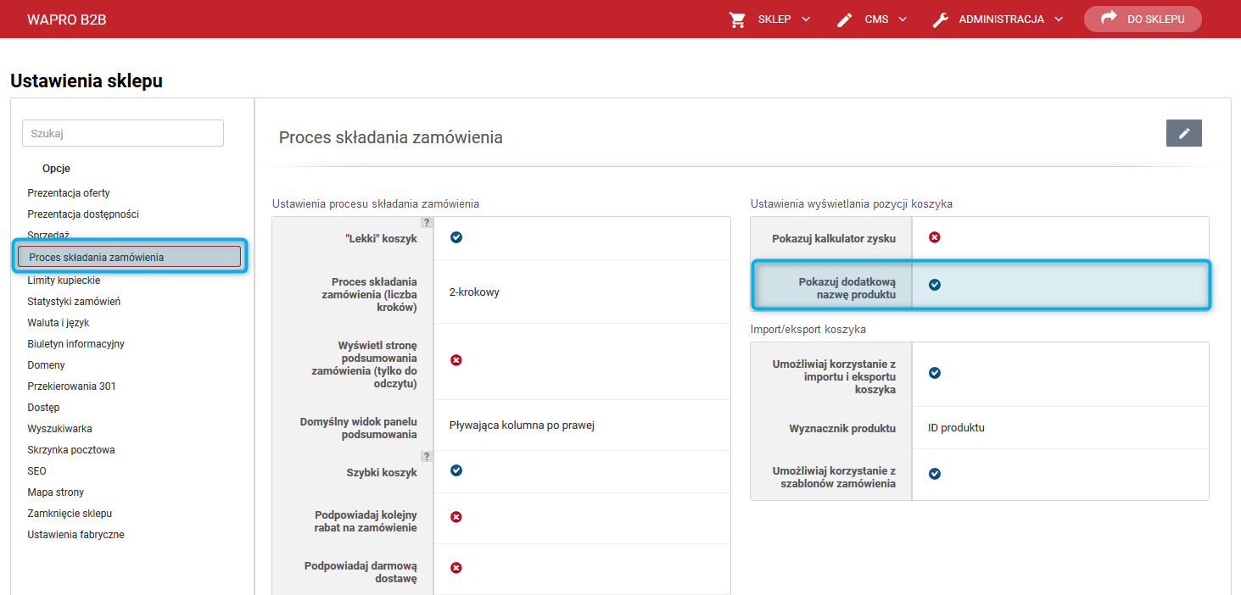Screen dimensions: 1241x595
Task: Click the wrench icon beside ADMINISTRACJA
Action: click(940, 19)
